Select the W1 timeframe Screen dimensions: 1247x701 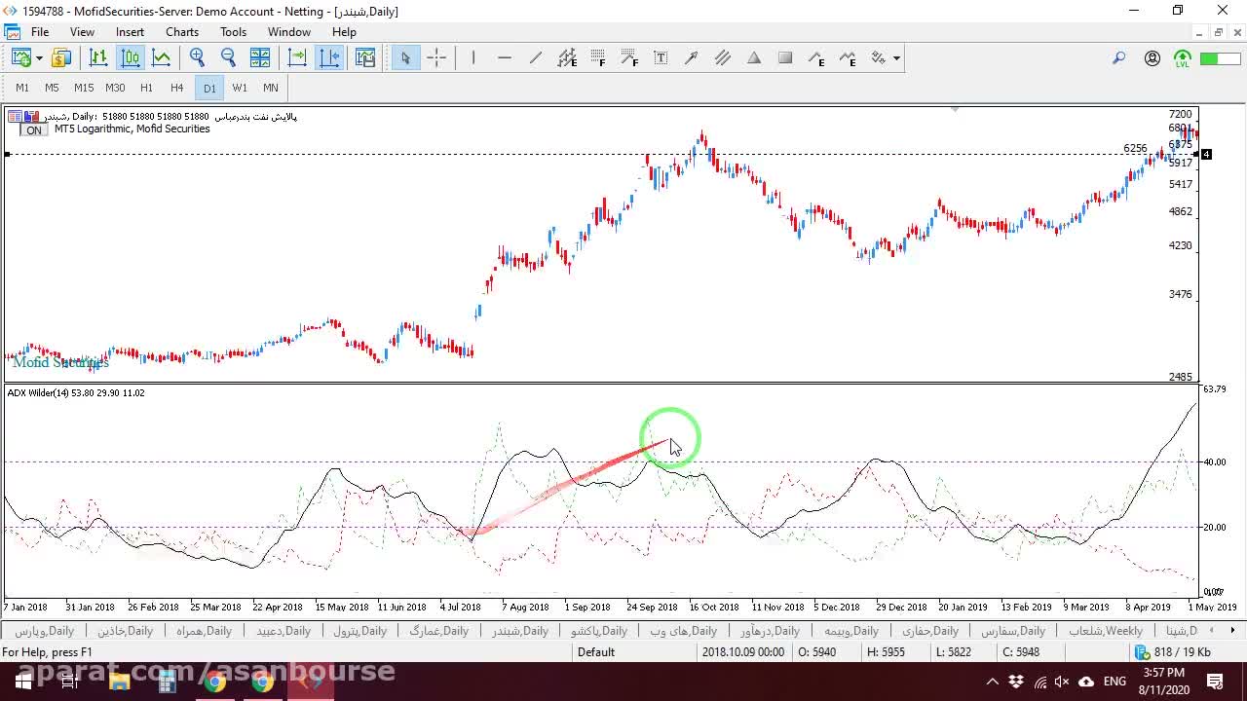[240, 88]
